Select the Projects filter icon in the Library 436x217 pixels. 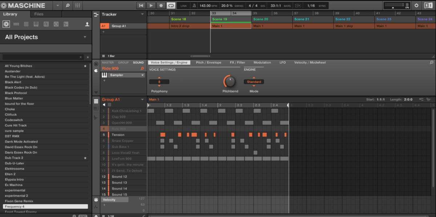point(6,24)
